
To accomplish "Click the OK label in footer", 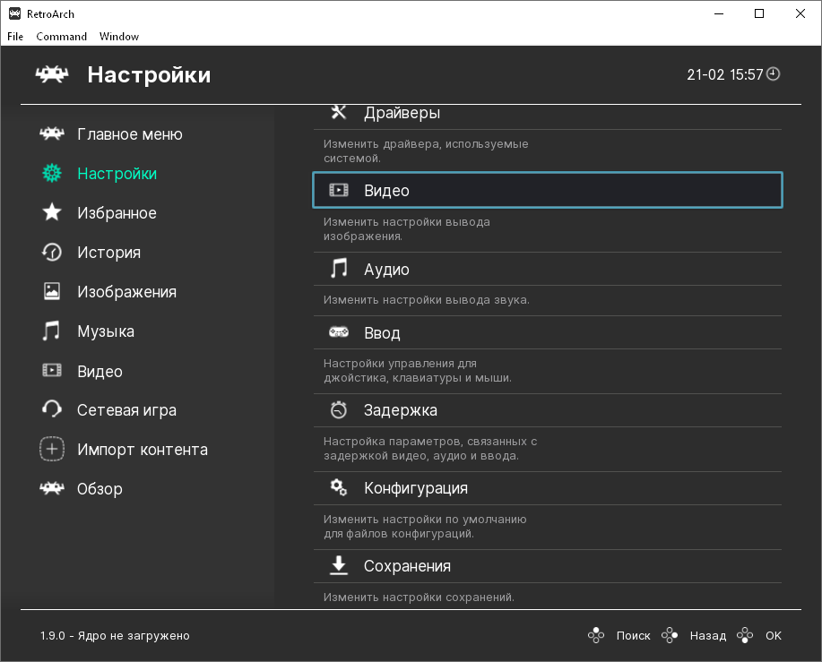I will (774, 635).
